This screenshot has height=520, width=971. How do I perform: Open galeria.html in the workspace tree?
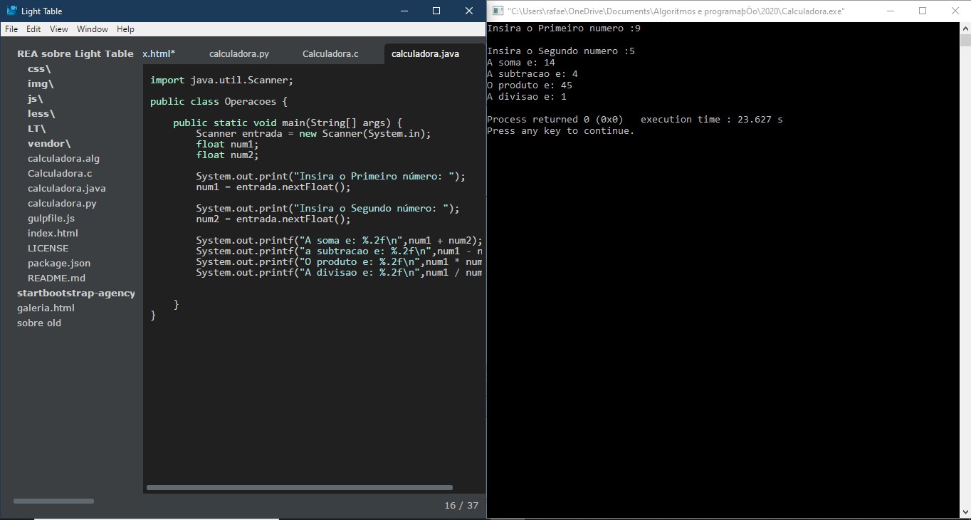(x=46, y=308)
